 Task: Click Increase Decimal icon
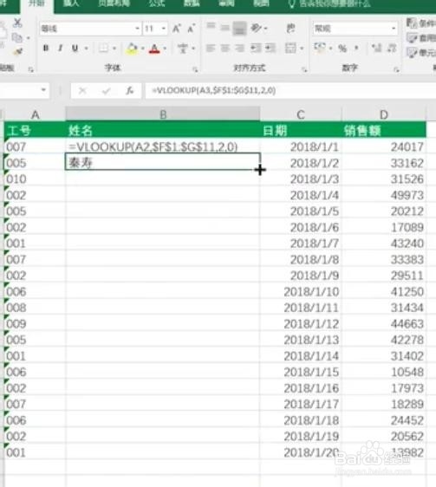tap(377, 48)
